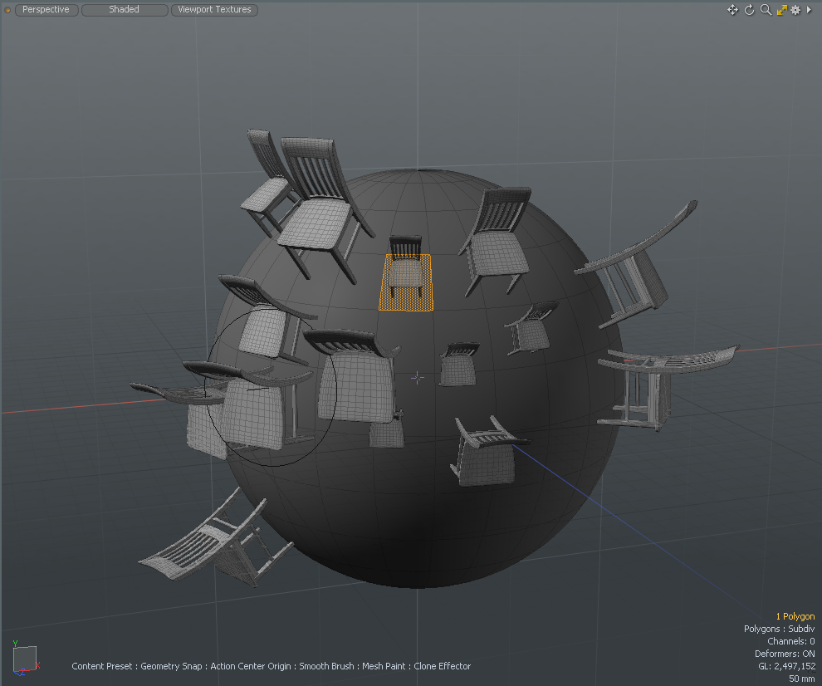Open the Viewport Textures dropdown
The image size is (822, 686).
215,10
